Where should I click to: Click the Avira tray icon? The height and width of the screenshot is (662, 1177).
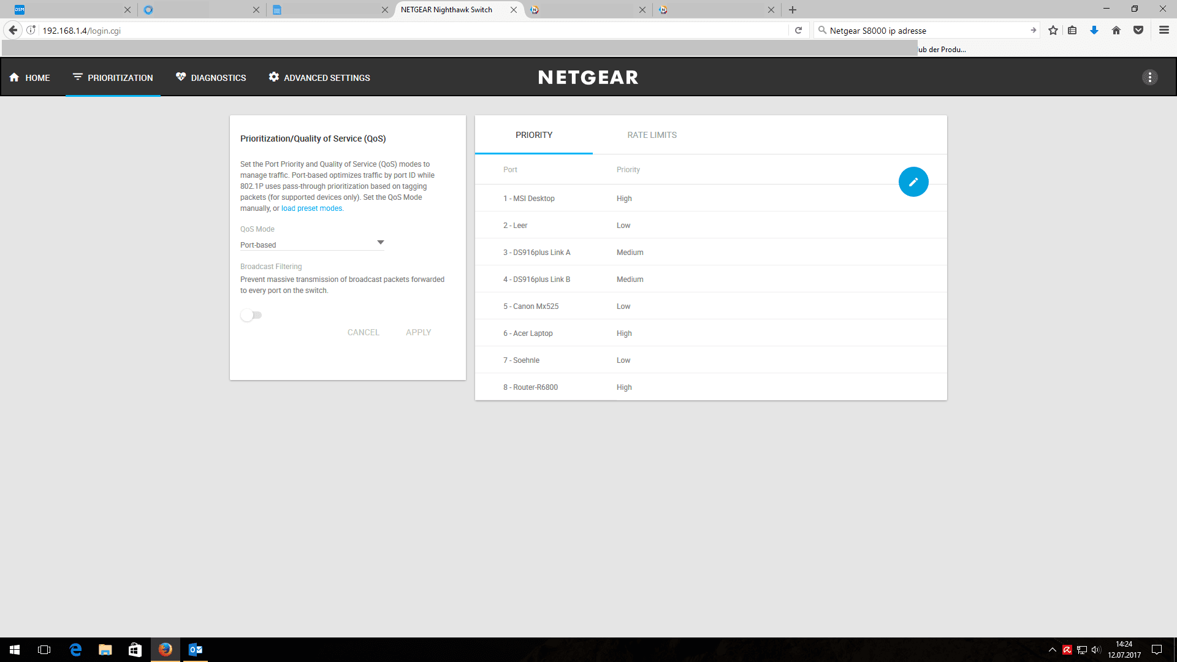pyautogui.click(x=1067, y=650)
